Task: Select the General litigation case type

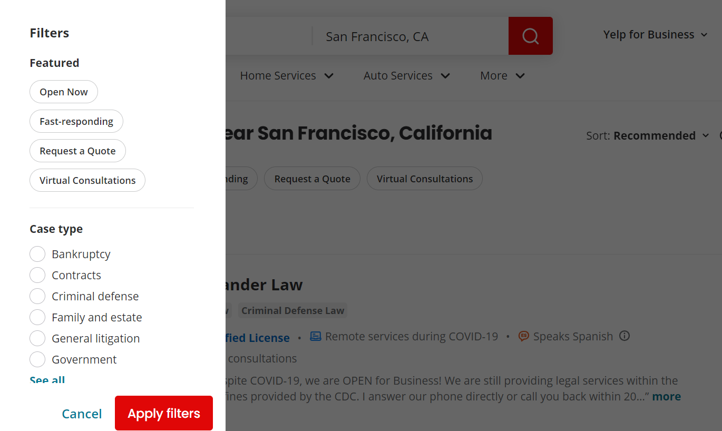Action: pos(37,338)
